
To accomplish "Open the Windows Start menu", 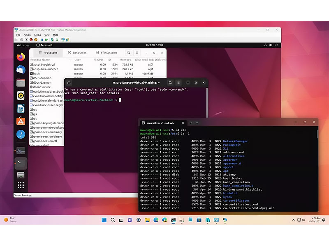I will 104,220.
